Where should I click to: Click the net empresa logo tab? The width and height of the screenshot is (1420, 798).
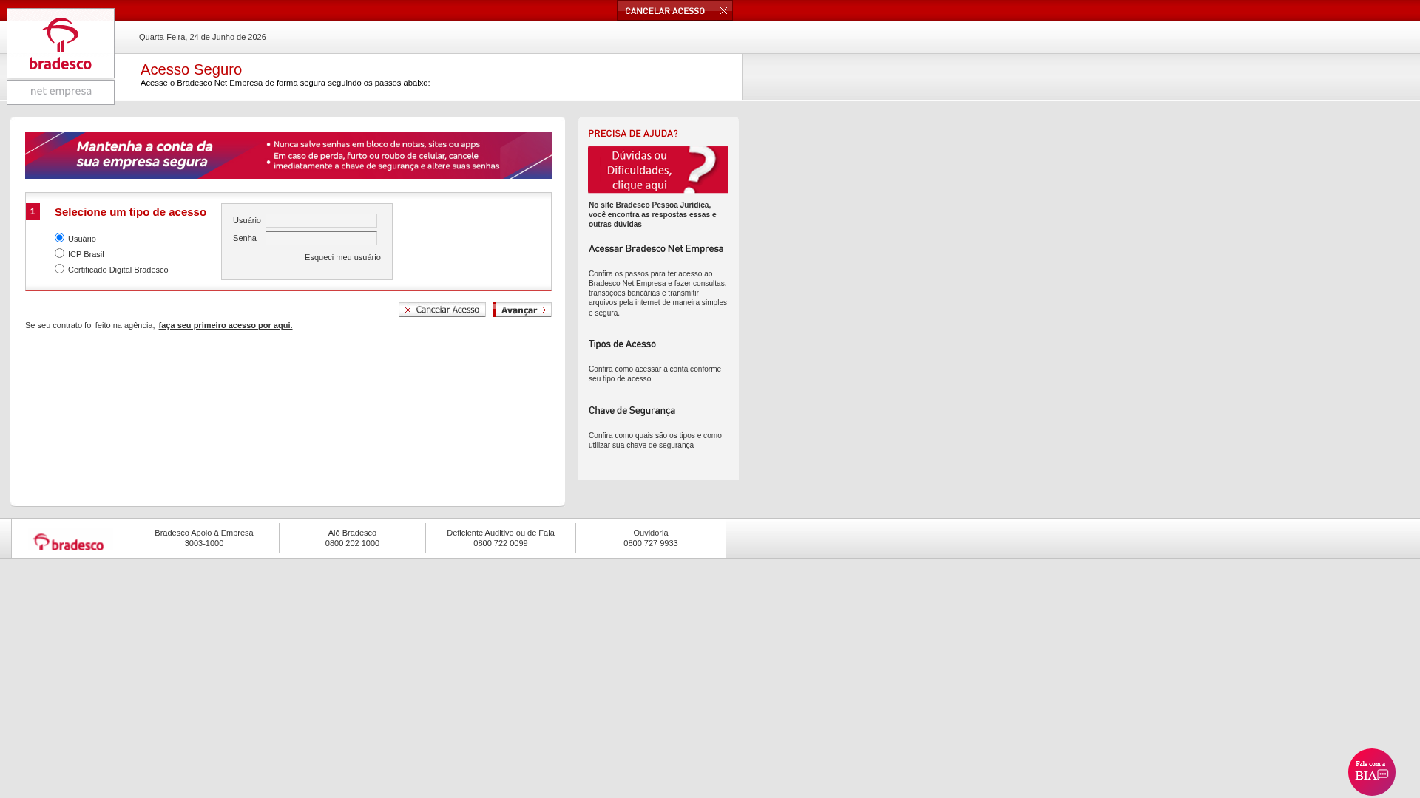pos(61,92)
